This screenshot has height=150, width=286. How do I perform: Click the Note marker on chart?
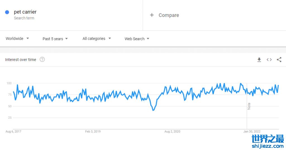[x=249, y=106]
